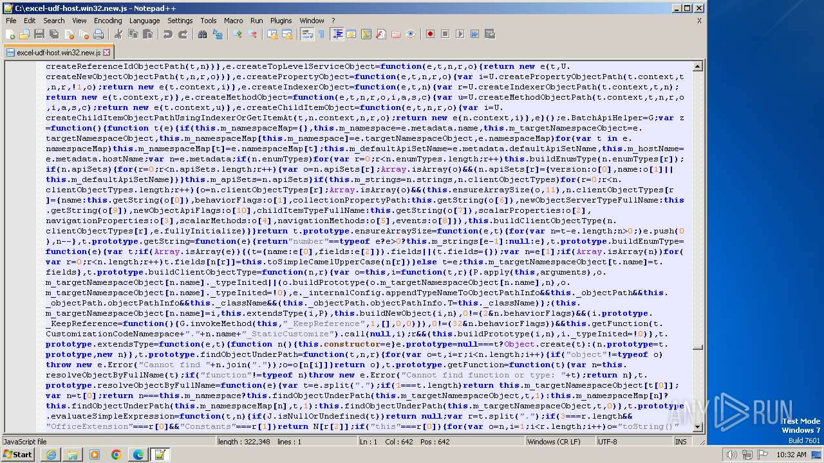Open the taskbar volume speaker icon

[731, 455]
